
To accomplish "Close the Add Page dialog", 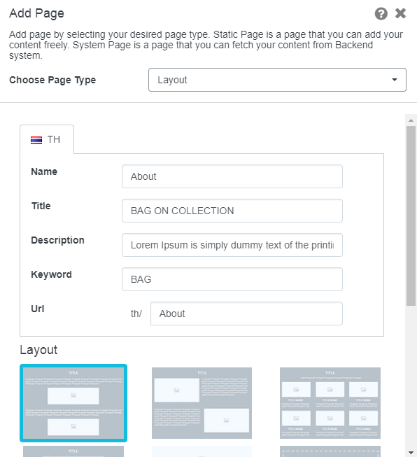I will (400, 13).
